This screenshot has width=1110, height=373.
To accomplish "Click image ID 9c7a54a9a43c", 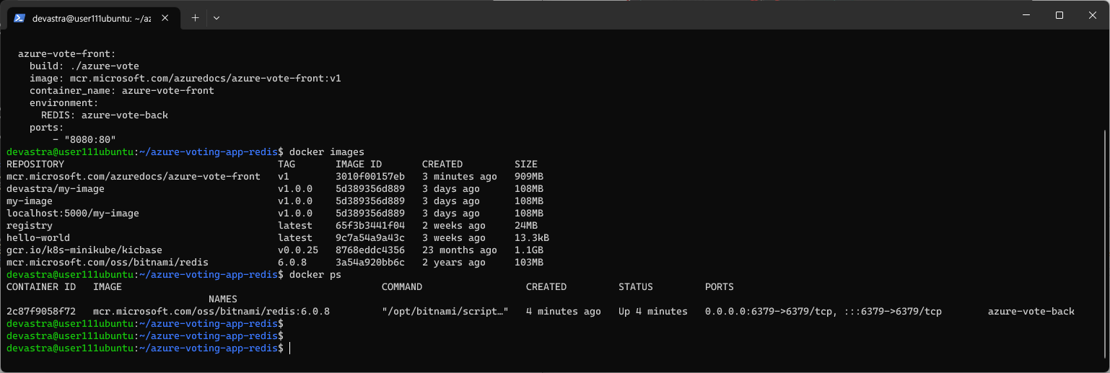I will 370,238.
